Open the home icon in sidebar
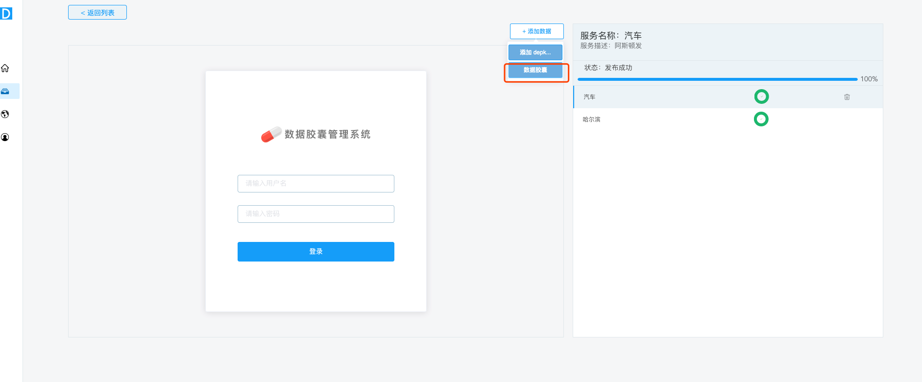 5,68
